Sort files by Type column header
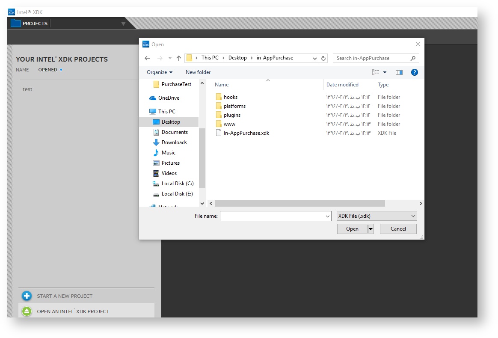The width and height of the screenshot is (498, 338). point(383,85)
